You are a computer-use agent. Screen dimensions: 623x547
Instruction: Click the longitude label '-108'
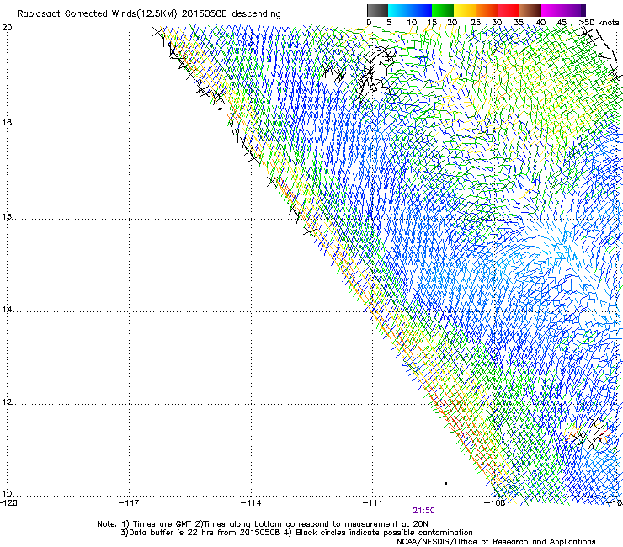(495, 503)
